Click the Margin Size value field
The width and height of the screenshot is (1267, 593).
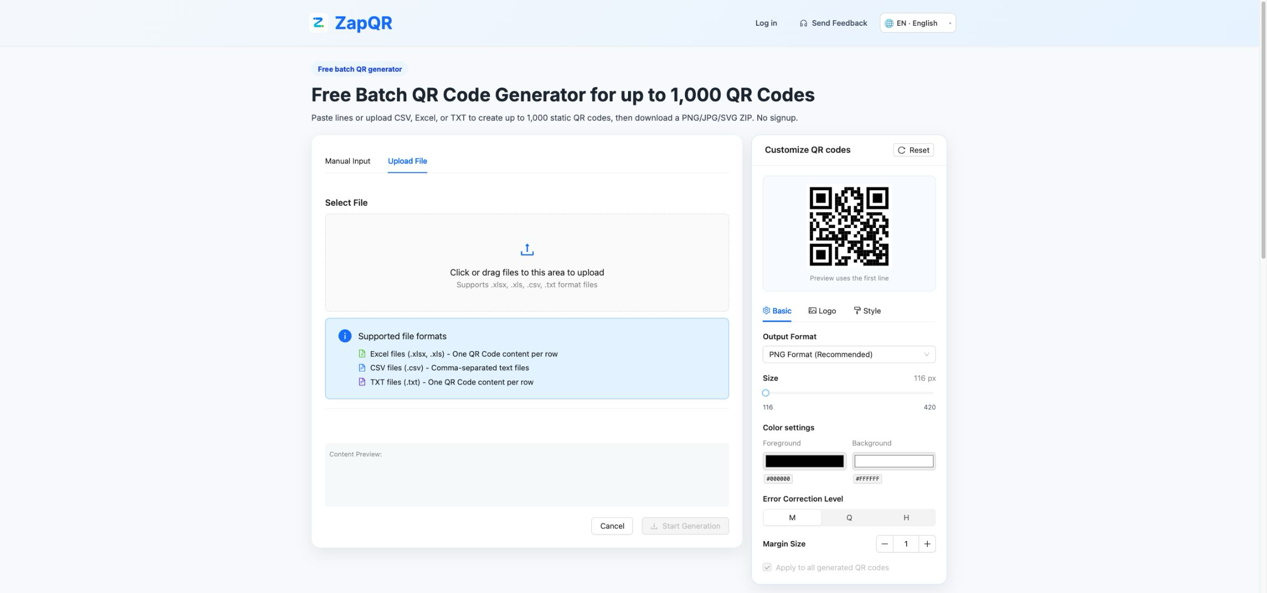click(906, 544)
